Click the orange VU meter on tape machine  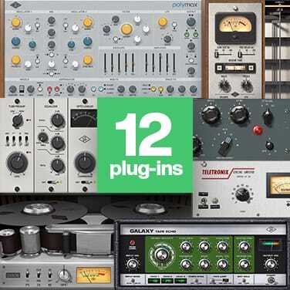coord(94,275)
